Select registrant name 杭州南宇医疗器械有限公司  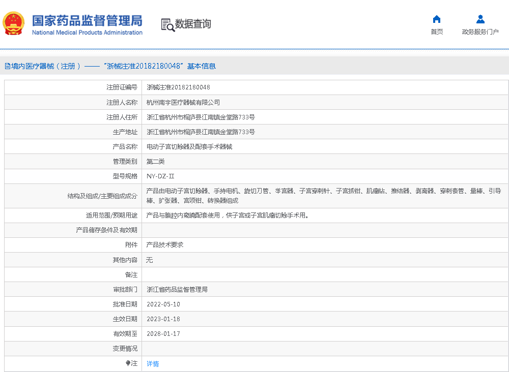pos(183,103)
